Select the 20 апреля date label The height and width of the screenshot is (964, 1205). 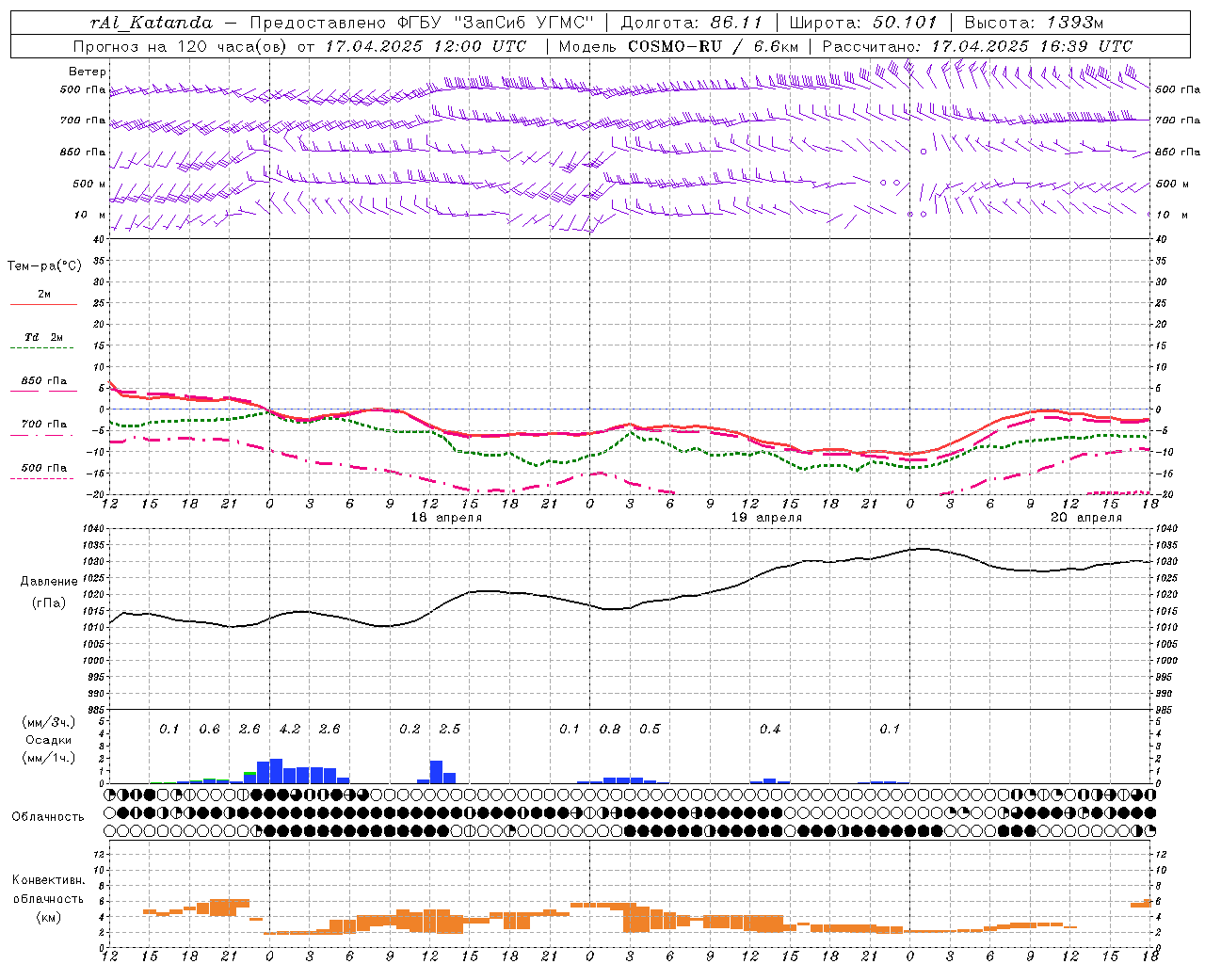pos(1086,518)
